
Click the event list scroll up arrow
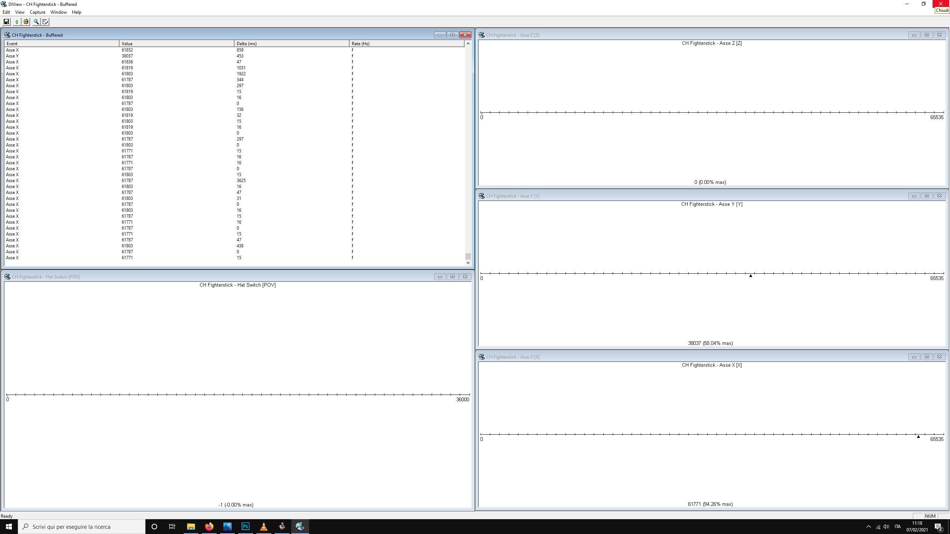click(468, 43)
